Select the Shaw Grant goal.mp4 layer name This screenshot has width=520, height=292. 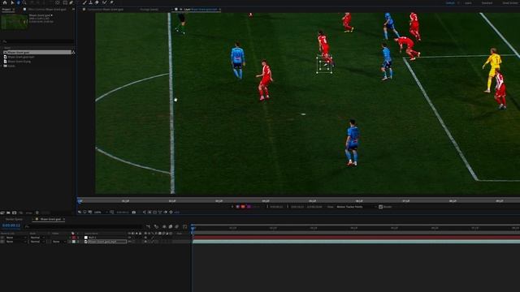tap(107, 242)
